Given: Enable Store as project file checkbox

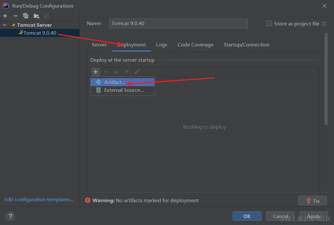Looking at the screenshot, I should (x=269, y=24).
